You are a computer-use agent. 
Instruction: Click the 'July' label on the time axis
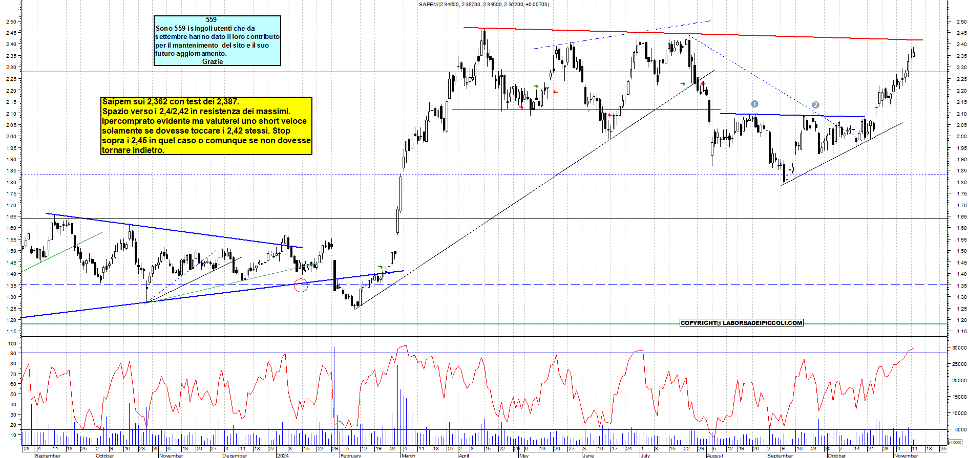645,455
